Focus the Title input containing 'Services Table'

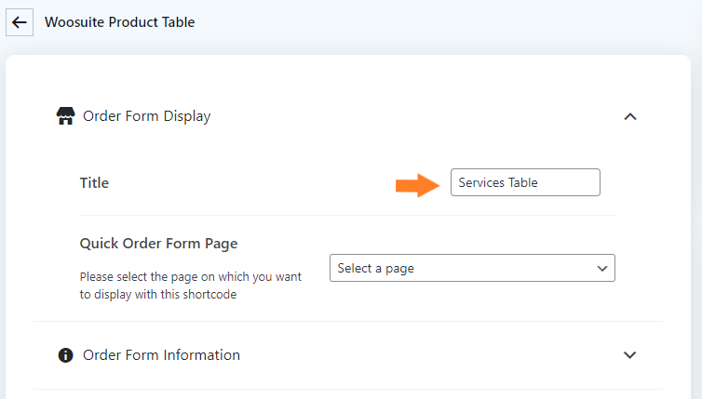pyautogui.click(x=525, y=182)
